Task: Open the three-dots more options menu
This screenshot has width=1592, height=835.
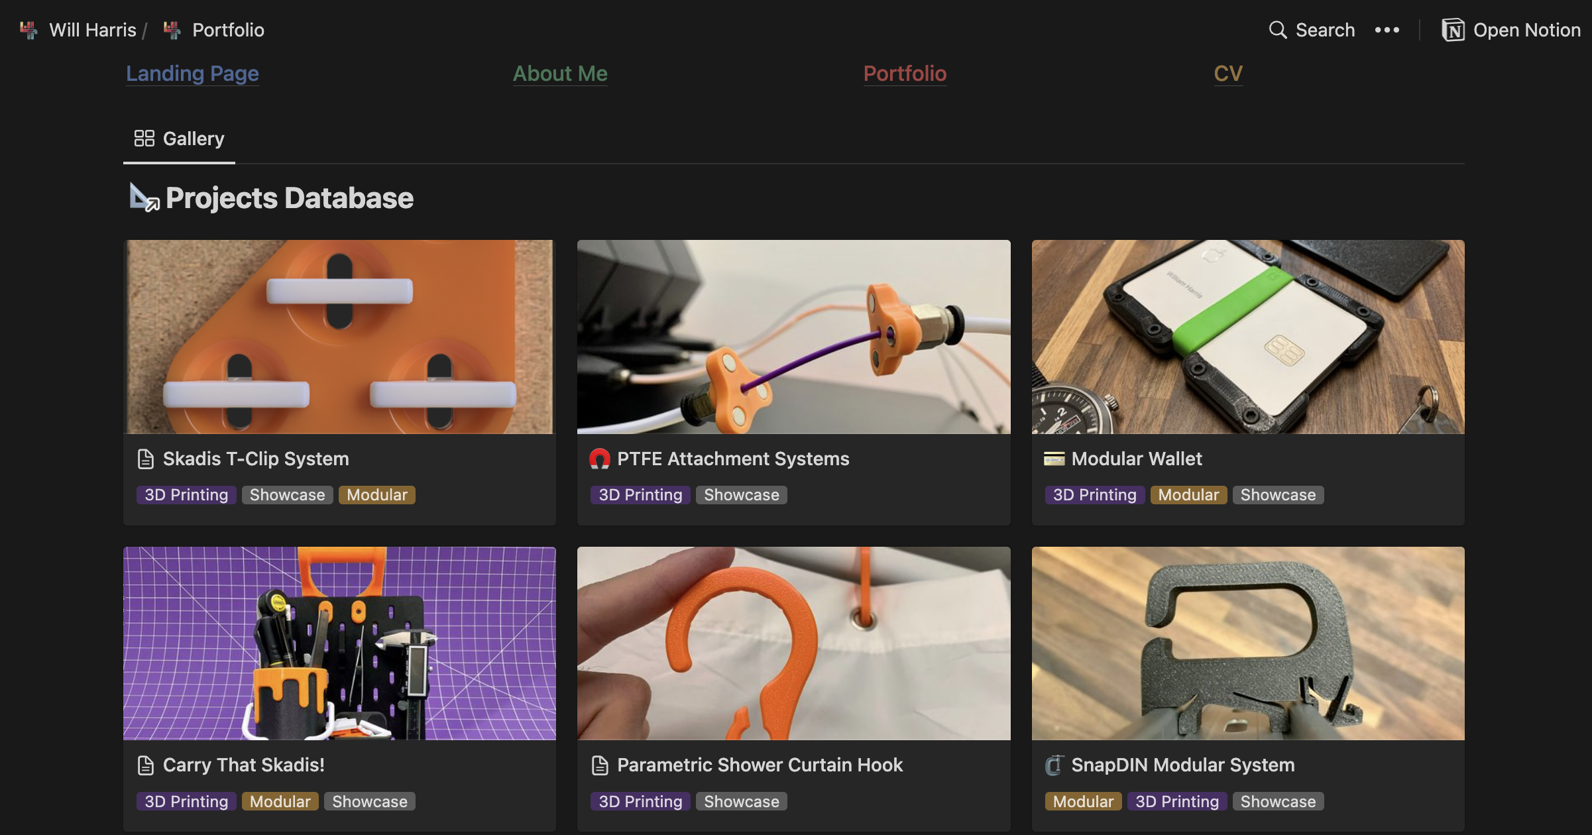Action: tap(1387, 30)
